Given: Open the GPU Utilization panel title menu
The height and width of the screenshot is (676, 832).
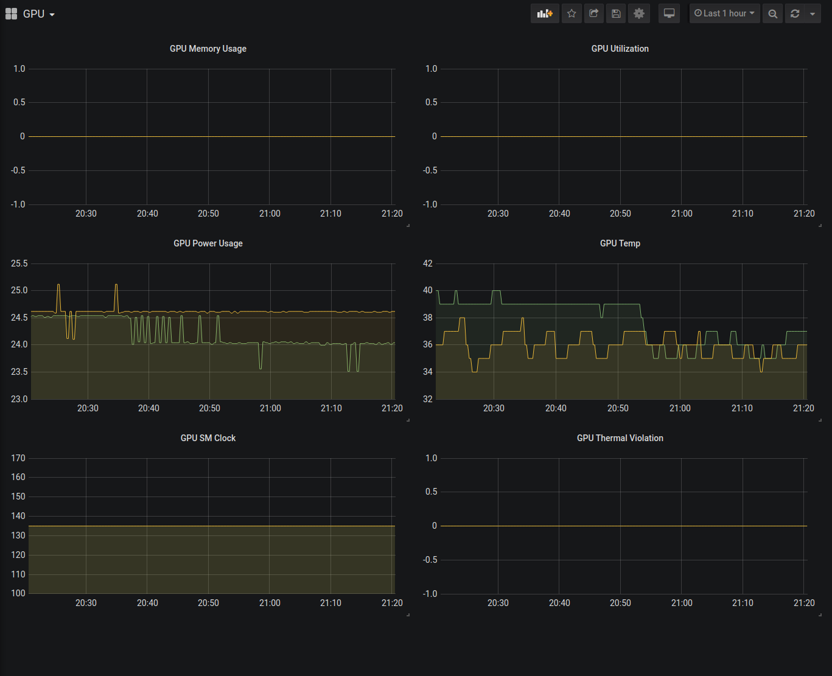Looking at the screenshot, I should click(620, 49).
